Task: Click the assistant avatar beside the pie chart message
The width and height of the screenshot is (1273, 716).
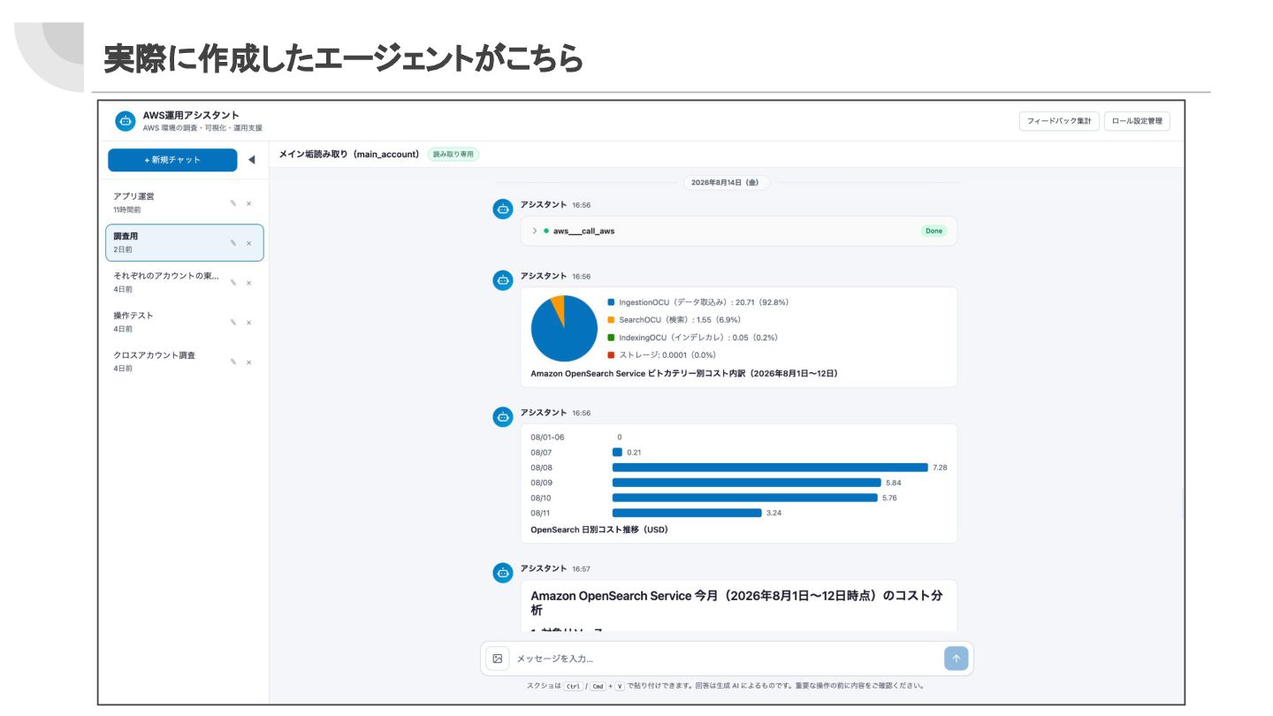Action: coord(503,280)
